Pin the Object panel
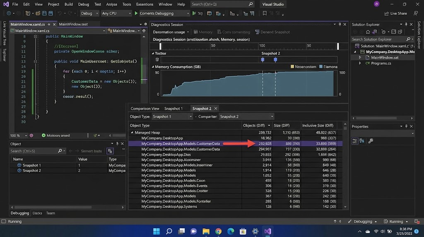 click(x=117, y=144)
